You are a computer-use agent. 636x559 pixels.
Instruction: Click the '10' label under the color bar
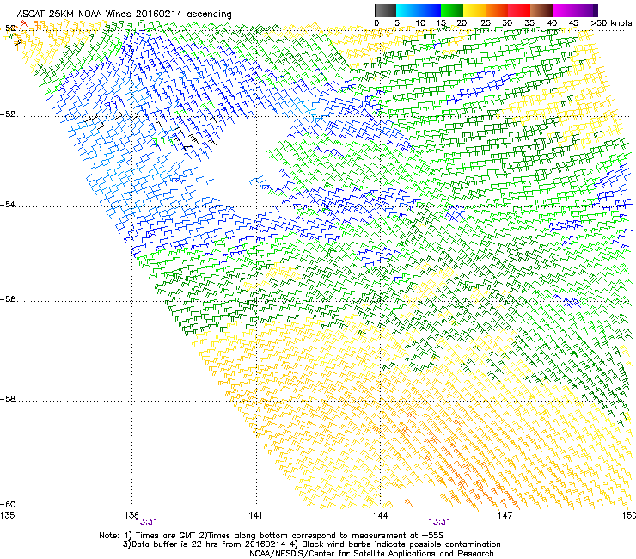pyautogui.click(x=420, y=23)
